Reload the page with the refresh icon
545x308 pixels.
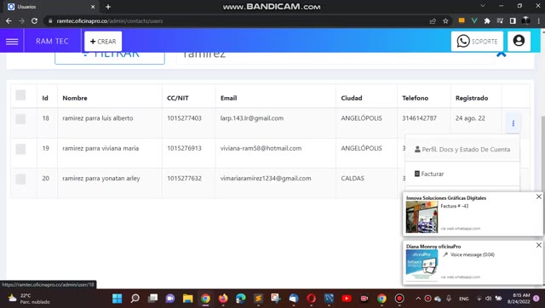pyautogui.click(x=34, y=20)
